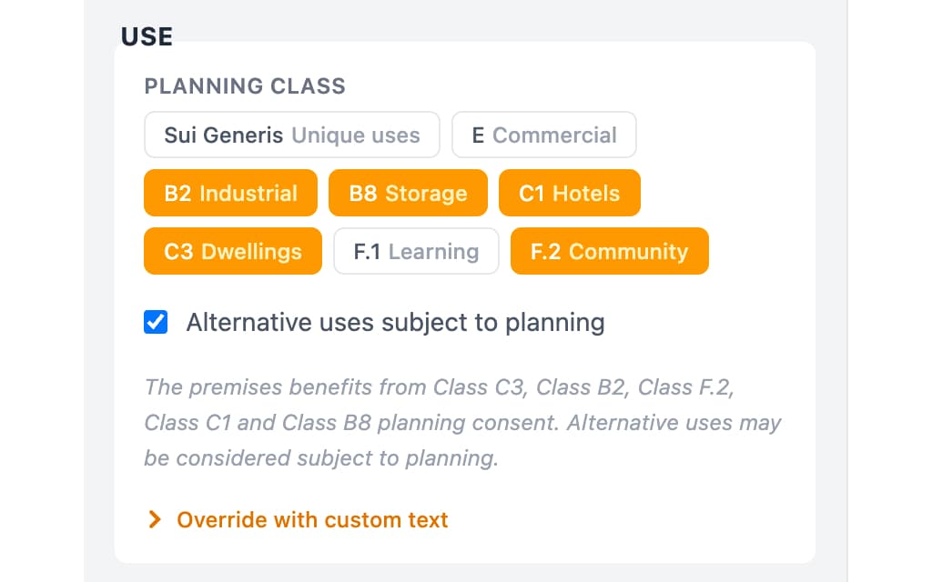Click the USE section heading
932x582 pixels.
click(x=147, y=36)
